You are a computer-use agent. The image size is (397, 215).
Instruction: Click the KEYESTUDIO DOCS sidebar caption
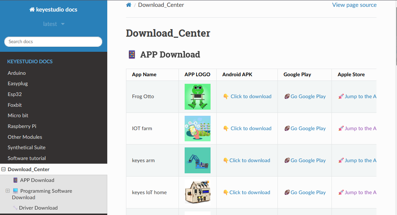(x=30, y=61)
